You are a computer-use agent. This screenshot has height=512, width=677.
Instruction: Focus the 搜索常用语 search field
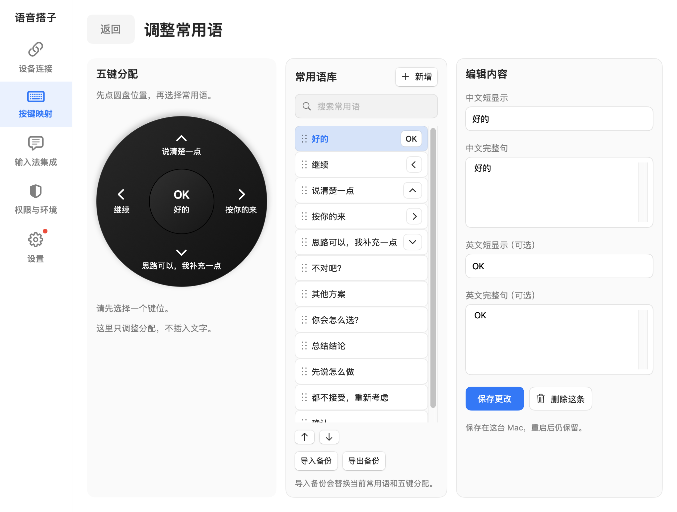pyautogui.click(x=366, y=106)
